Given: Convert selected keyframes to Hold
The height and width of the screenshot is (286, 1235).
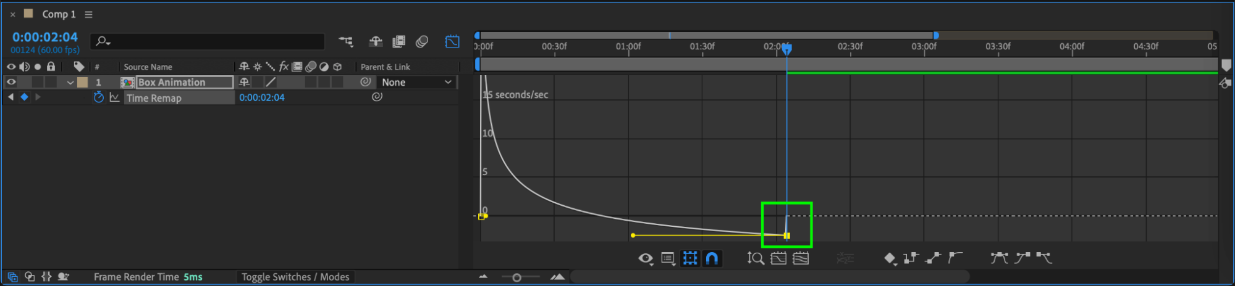Looking at the screenshot, I should point(911,258).
